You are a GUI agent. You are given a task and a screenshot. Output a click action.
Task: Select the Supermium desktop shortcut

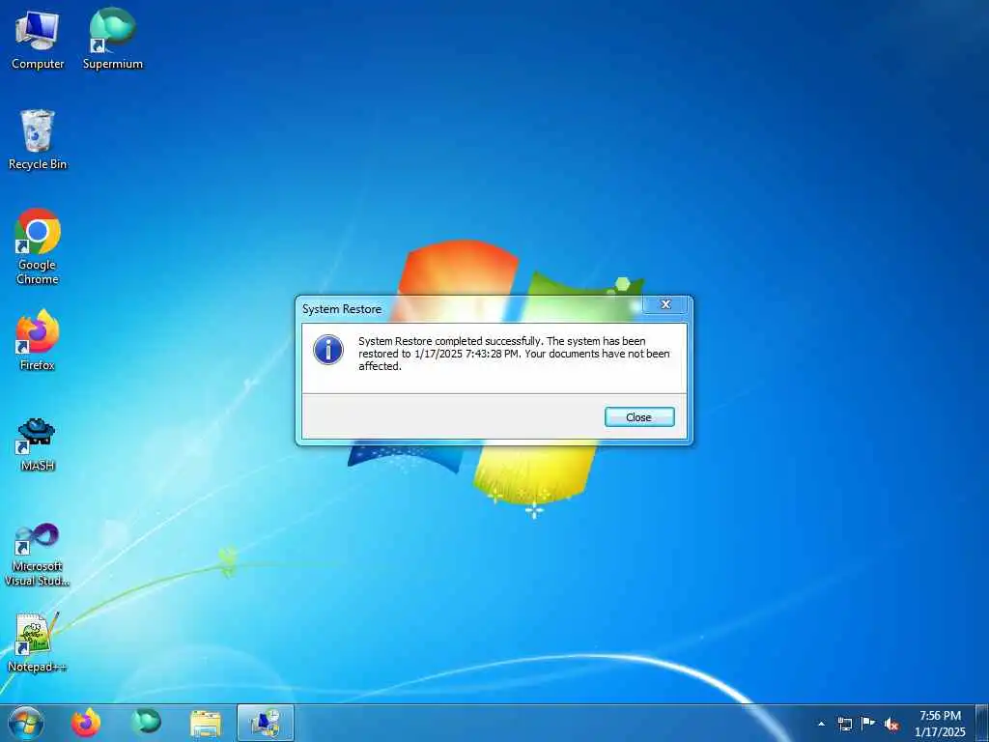(x=113, y=40)
